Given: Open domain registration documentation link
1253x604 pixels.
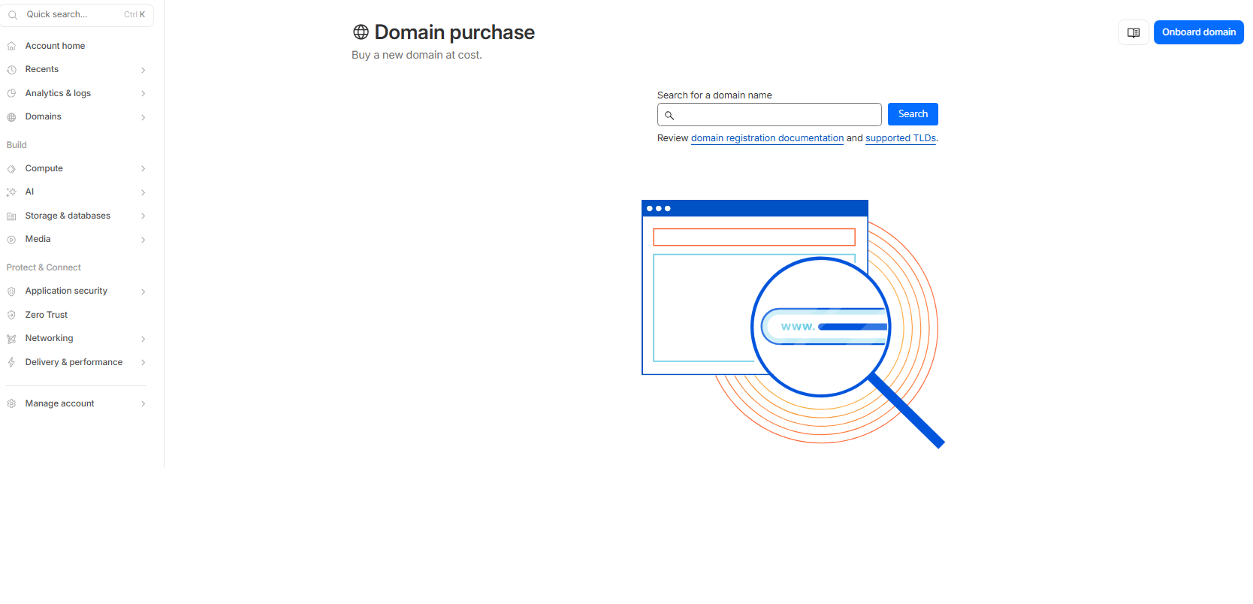Looking at the screenshot, I should click(767, 138).
